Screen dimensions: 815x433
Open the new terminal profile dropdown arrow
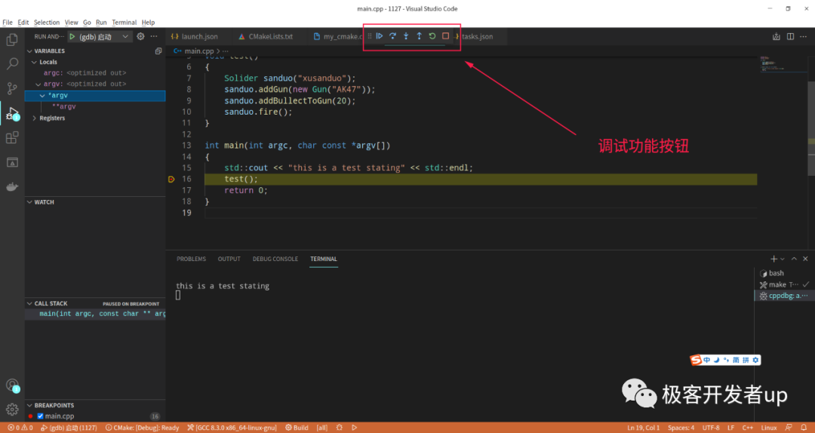click(x=783, y=259)
